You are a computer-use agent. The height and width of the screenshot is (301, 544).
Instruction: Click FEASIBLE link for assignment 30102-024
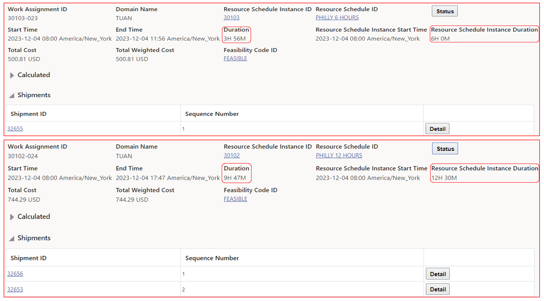[235, 199]
